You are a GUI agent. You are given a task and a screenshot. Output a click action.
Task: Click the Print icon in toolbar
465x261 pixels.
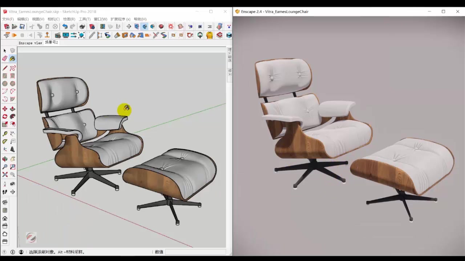82,26
